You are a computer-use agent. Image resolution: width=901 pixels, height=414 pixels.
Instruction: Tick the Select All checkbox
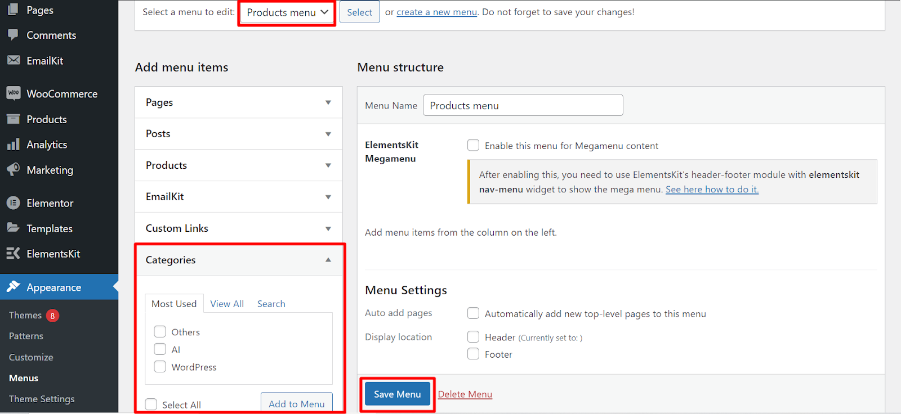(x=151, y=404)
